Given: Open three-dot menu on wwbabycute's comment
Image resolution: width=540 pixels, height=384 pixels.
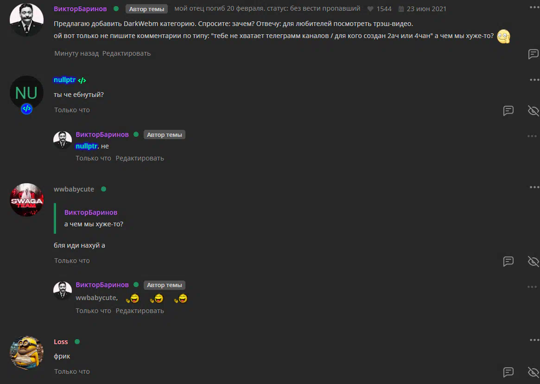Looking at the screenshot, I should (534, 187).
